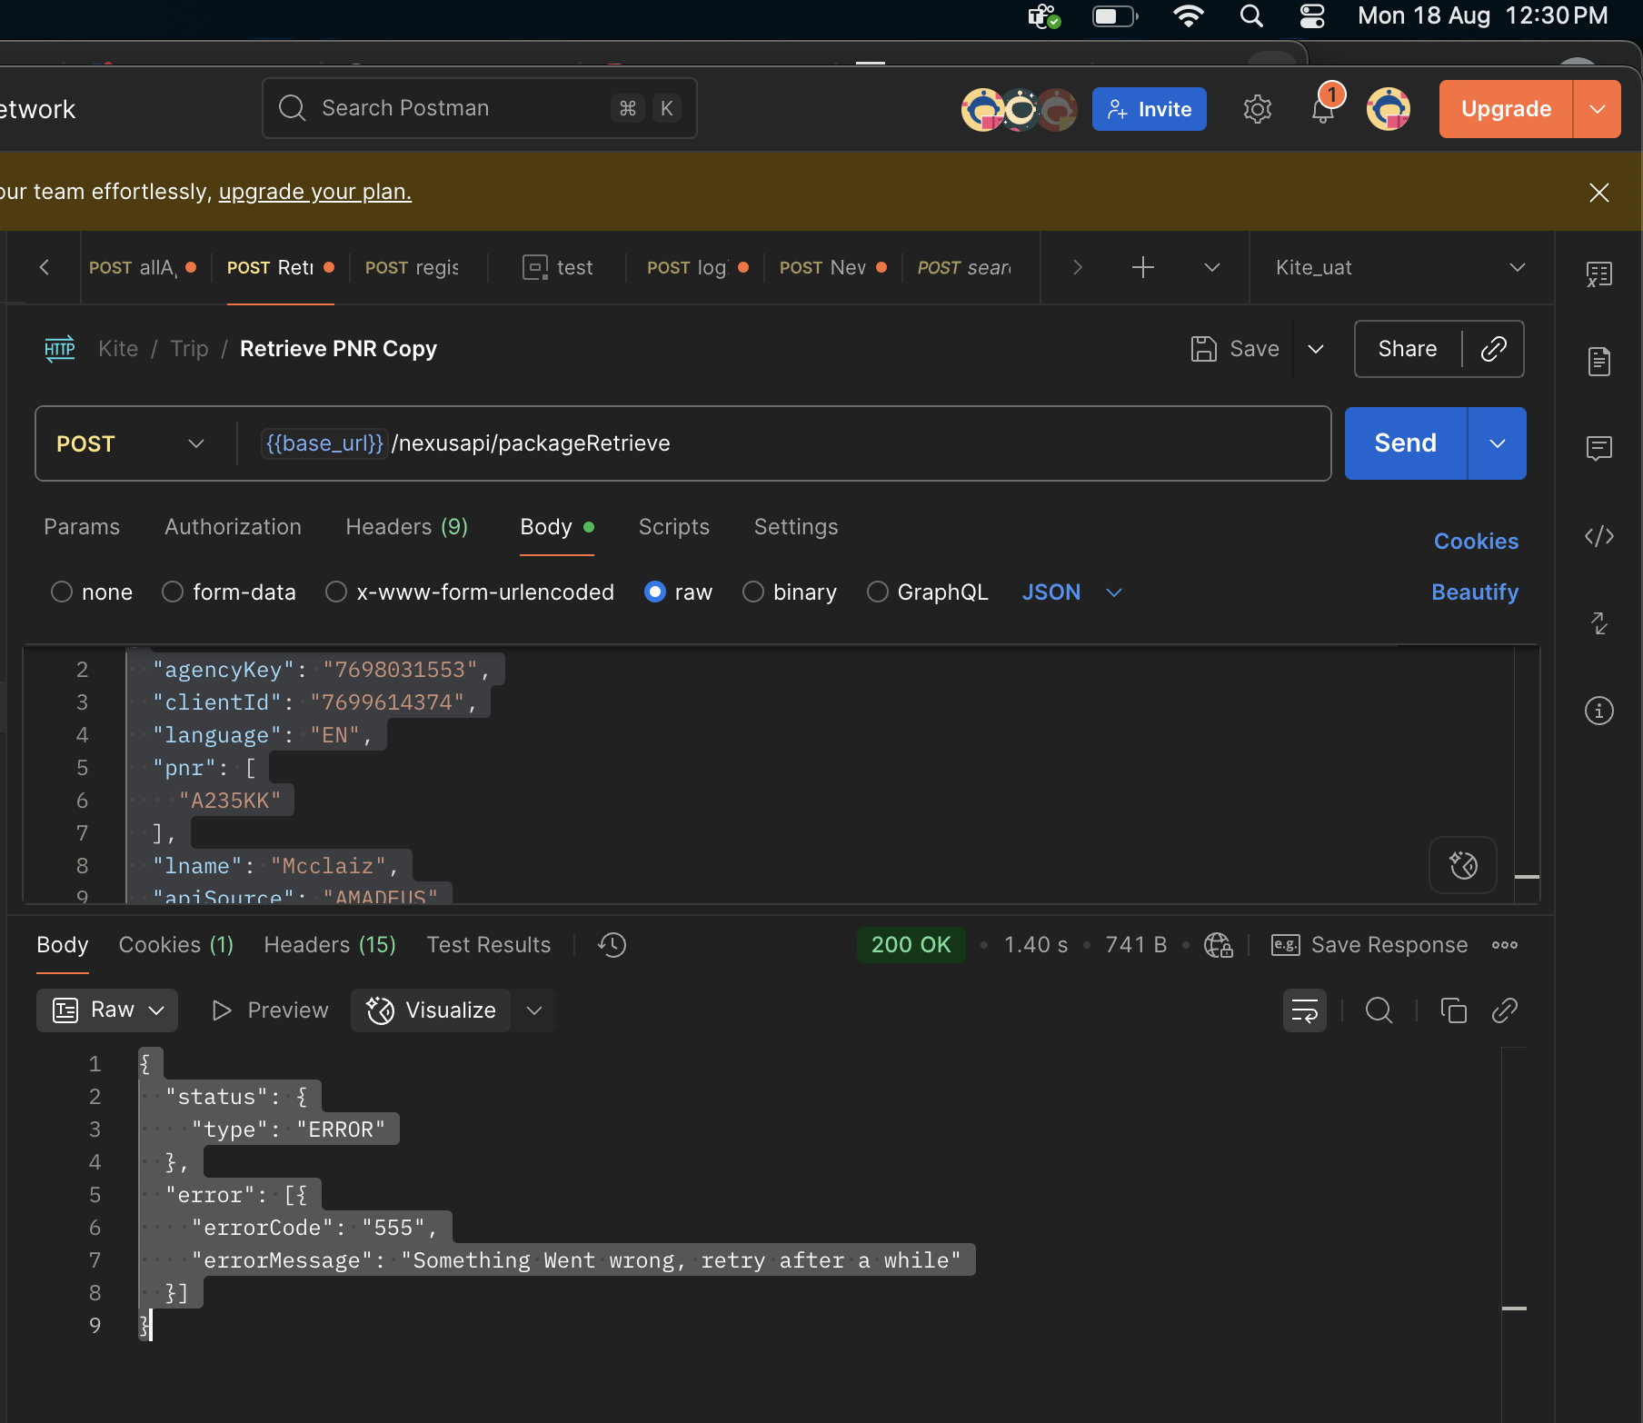Open the Raw response format dropdown
This screenshot has height=1423, width=1643.
107,1010
